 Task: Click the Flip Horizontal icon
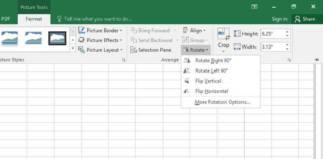pos(187,91)
